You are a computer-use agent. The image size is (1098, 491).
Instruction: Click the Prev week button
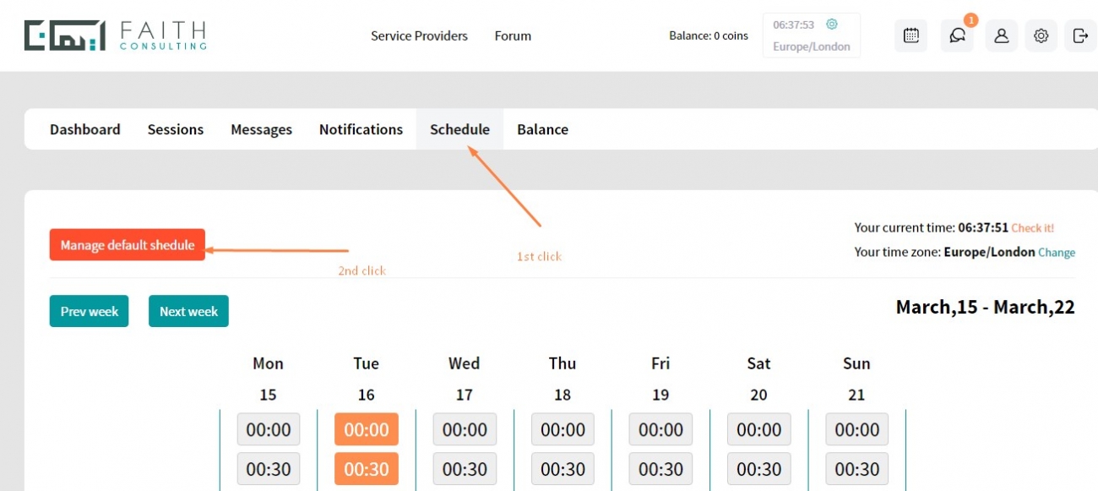pyautogui.click(x=90, y=311)
